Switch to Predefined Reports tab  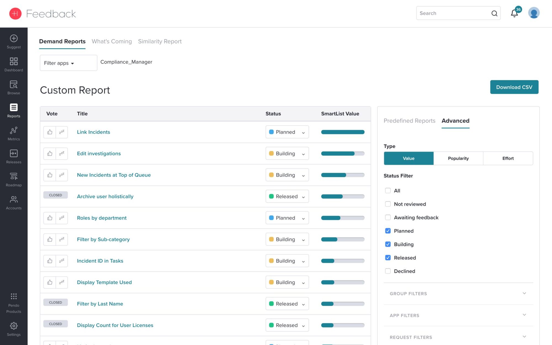click(409, 121)
